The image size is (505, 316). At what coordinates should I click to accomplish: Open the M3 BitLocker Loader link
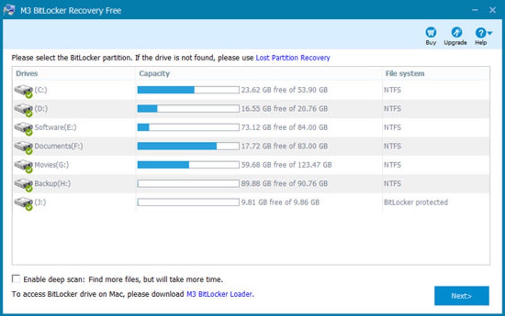point(220,294)
